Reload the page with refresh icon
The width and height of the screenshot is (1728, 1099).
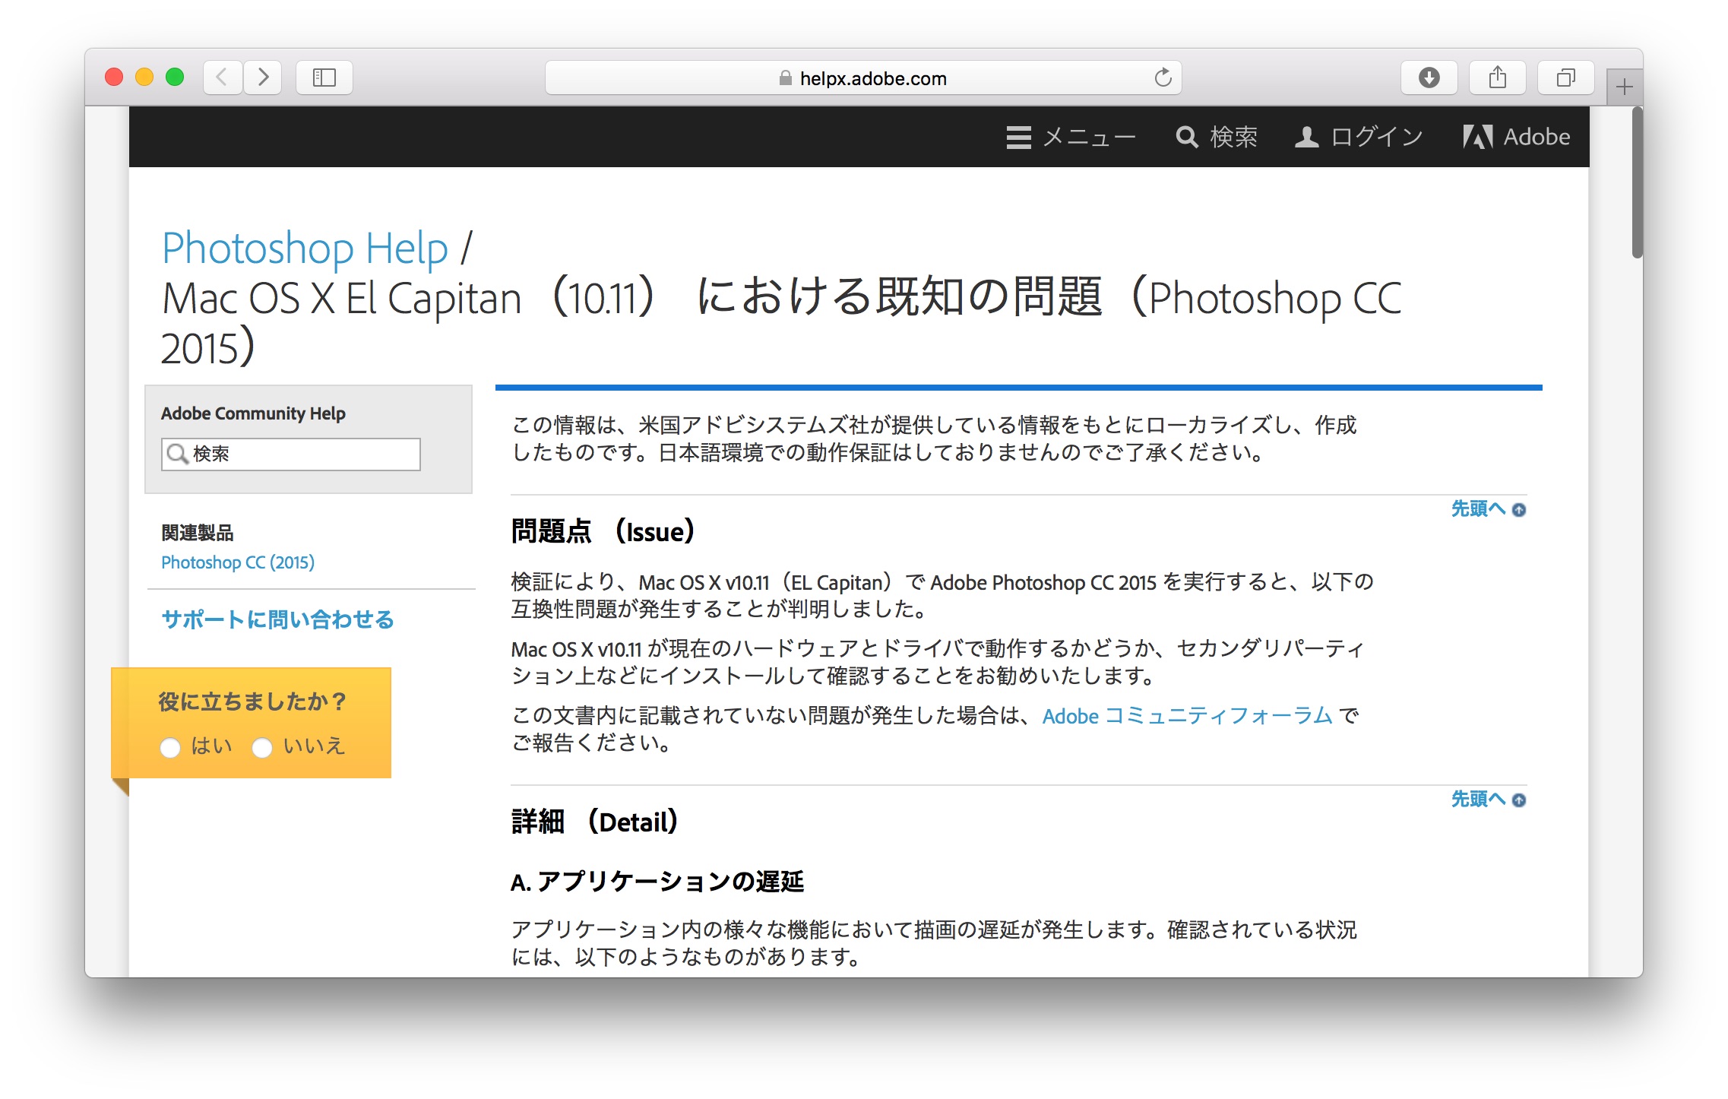(1163, 78)
